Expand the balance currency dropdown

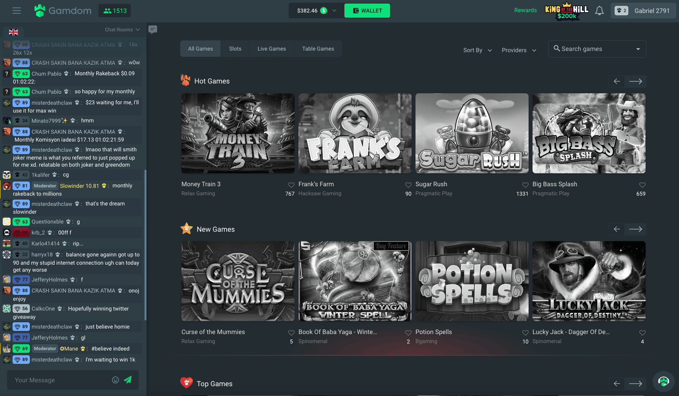click(x=334, y=11)
